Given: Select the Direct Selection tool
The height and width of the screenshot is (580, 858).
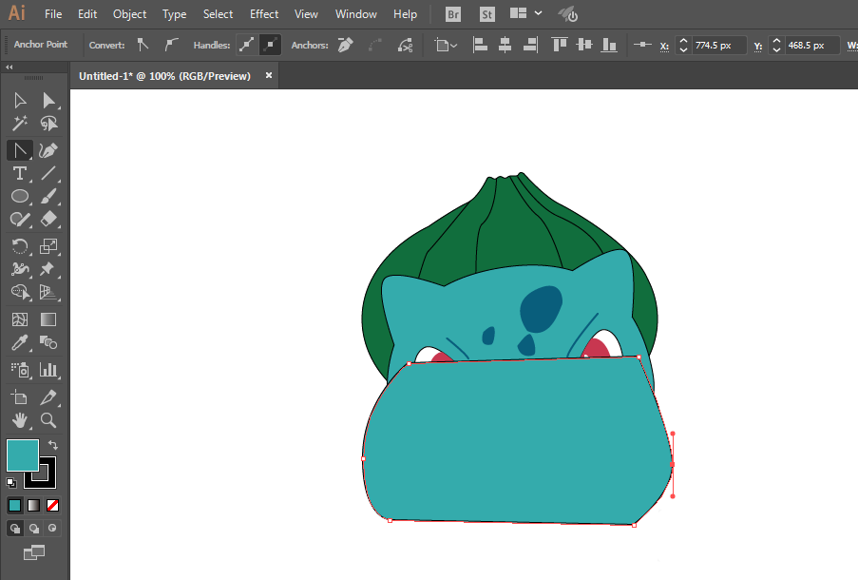Looking at the screenshot, I should [48, 101].
